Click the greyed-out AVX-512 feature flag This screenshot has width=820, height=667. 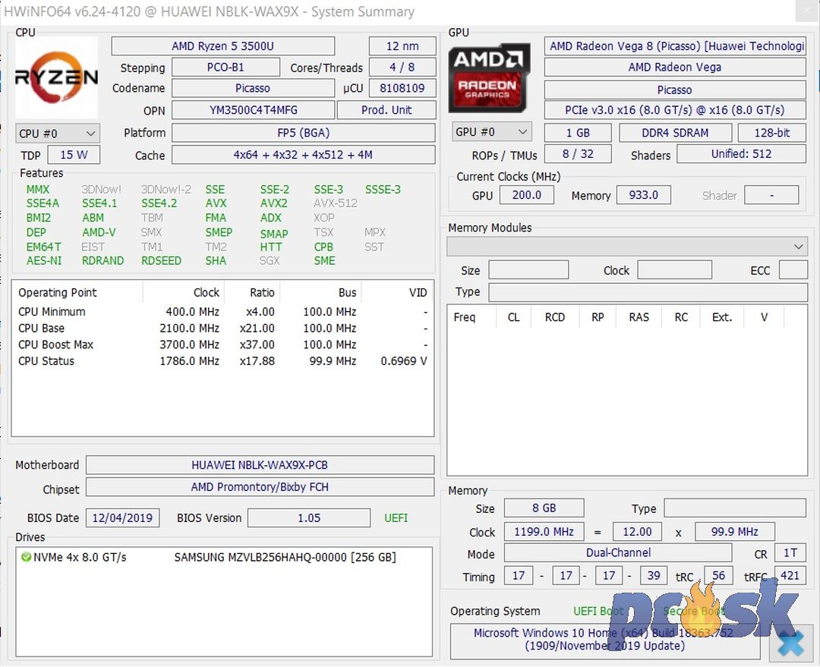click(336, 203)
